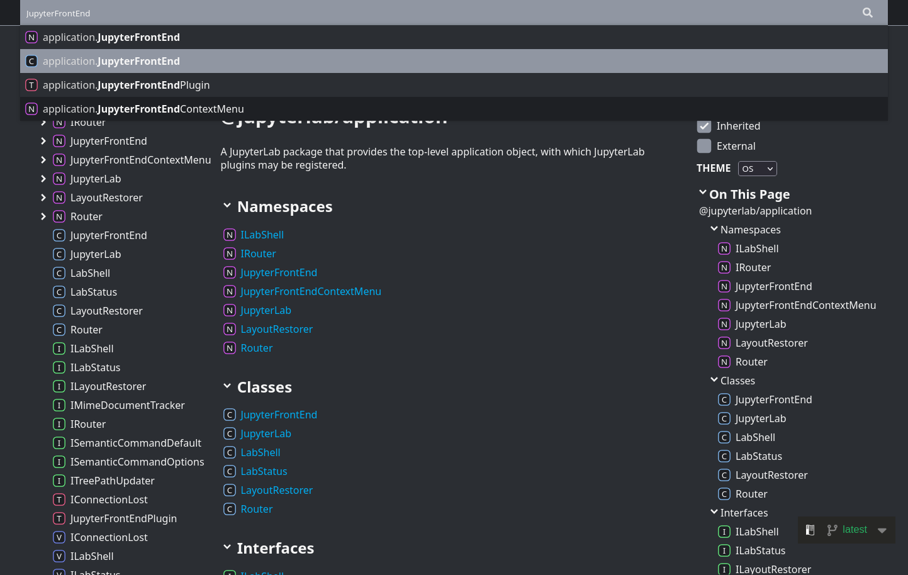
Task: Expand JupyterFrontEndContextMenu in left tree
Action: click(43, 160)
